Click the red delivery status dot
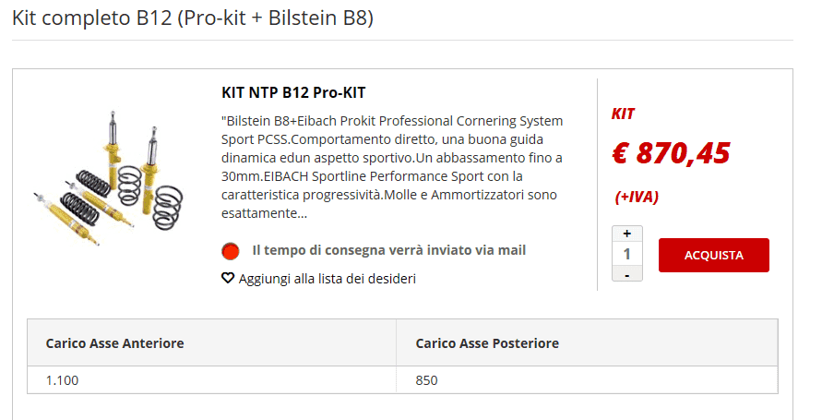Viewport: 822px width, 420px height. (230, 251)
